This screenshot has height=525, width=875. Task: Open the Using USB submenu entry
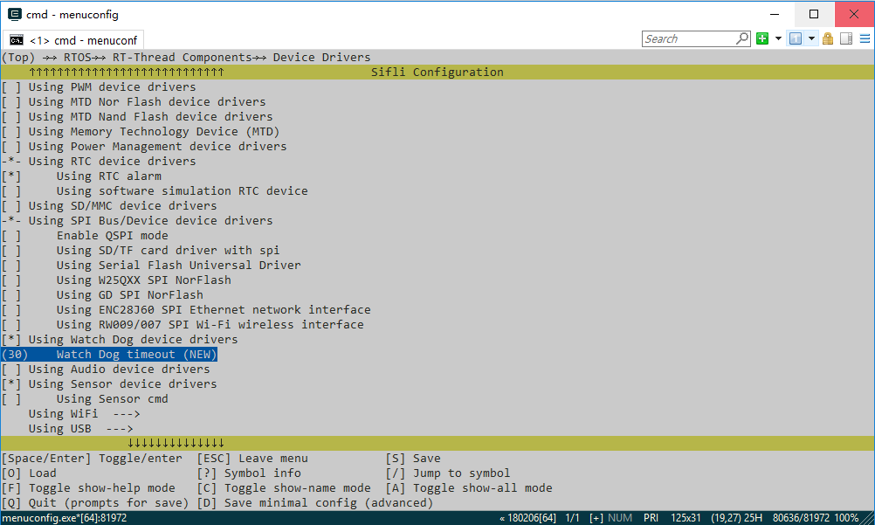pos(80,429)
